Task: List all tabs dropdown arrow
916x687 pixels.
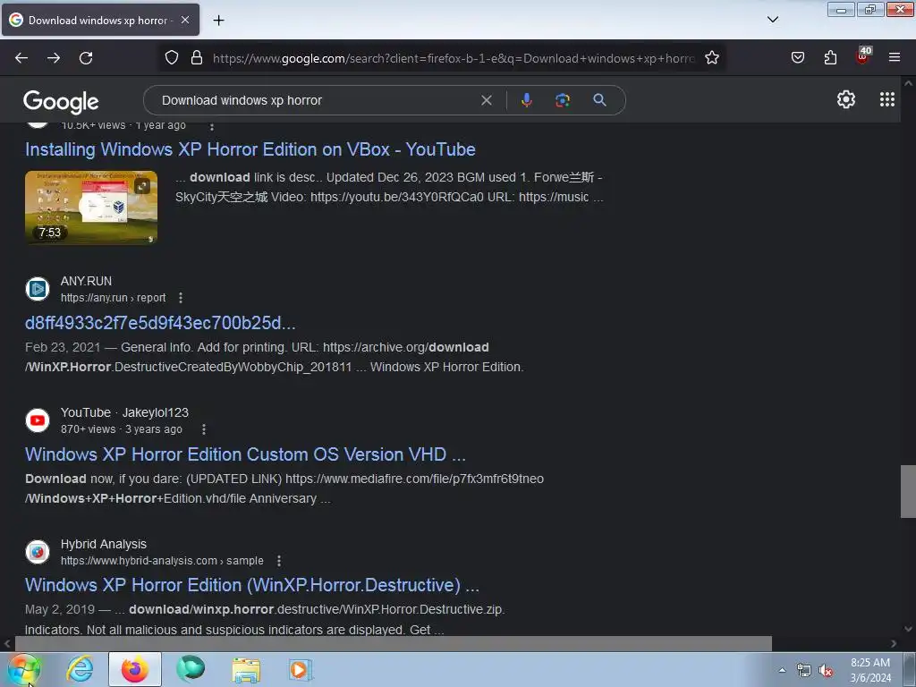Action: point(772,20)
